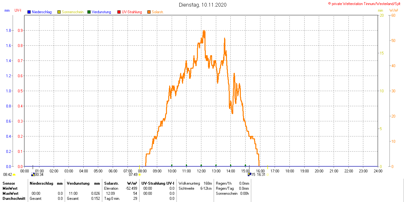
Task: Click the yellow Sonnenschein legend swatch
Action: [59, 12]
